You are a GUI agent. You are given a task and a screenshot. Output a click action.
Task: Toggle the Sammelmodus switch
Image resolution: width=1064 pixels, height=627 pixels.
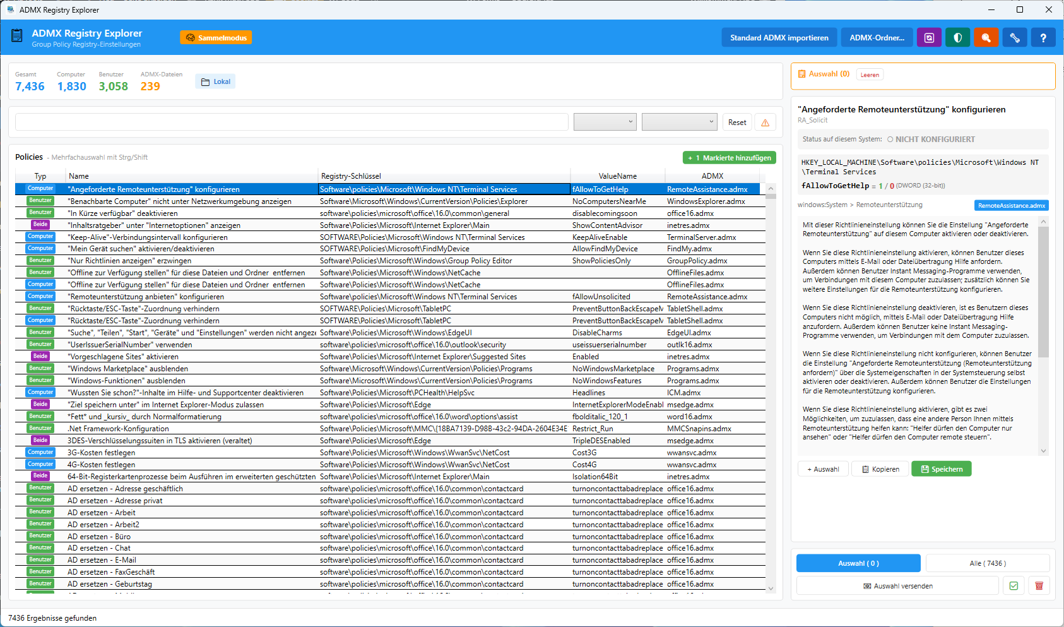pos(216,38)
